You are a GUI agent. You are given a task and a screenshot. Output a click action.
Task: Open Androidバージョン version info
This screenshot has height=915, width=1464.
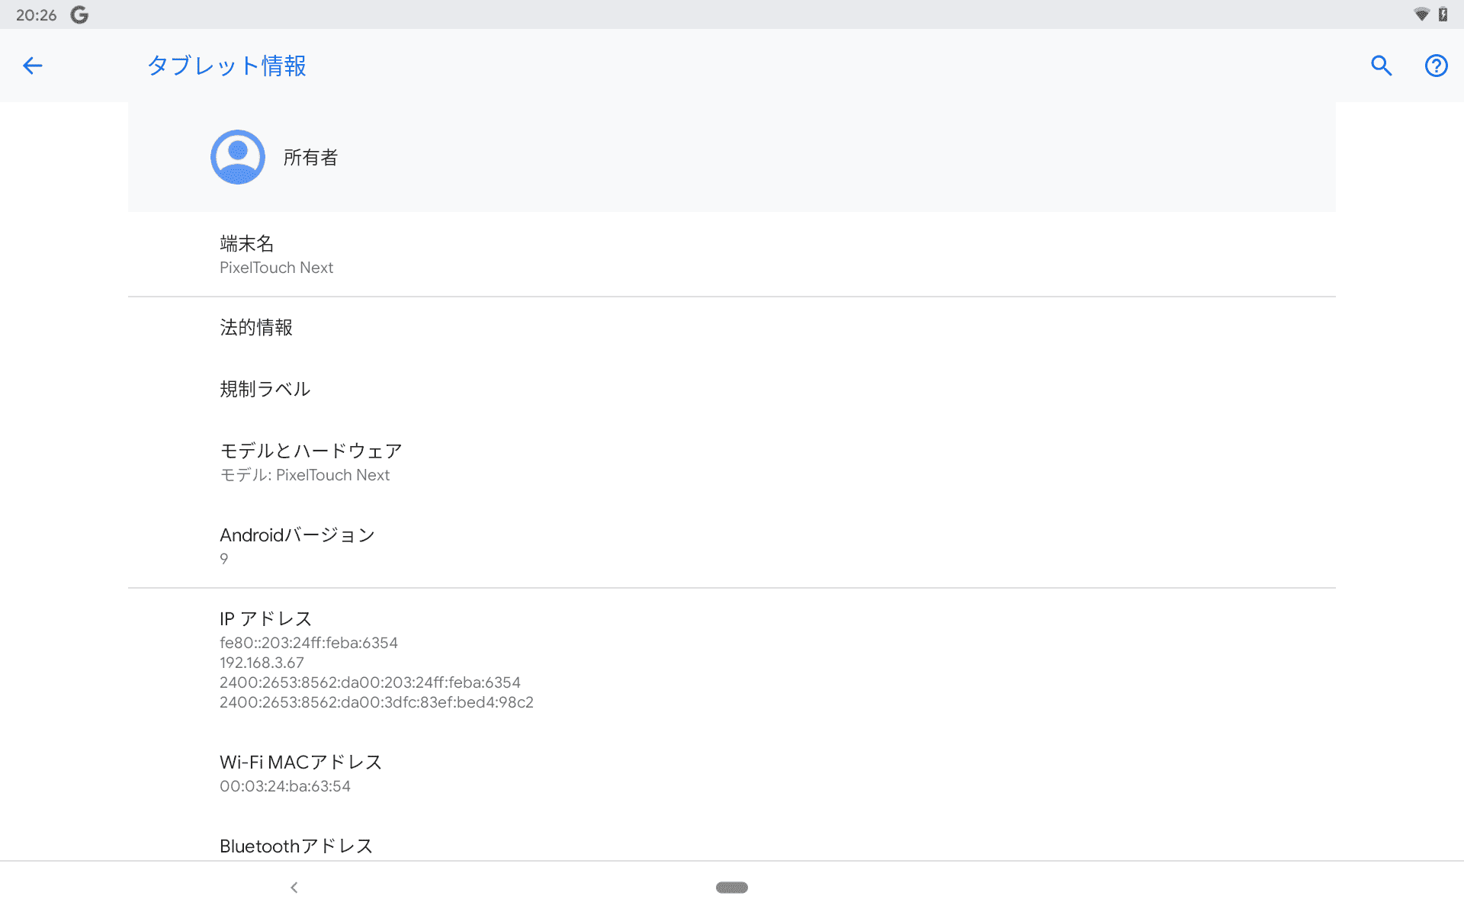click(x=732, y=546)
